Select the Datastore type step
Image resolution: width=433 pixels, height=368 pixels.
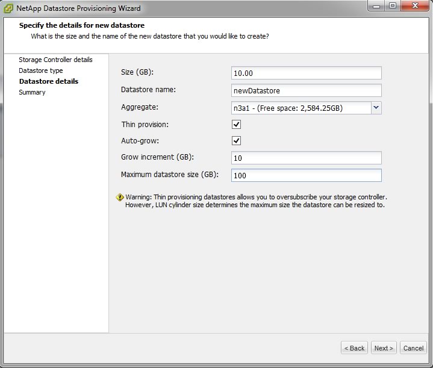point(40,70)
